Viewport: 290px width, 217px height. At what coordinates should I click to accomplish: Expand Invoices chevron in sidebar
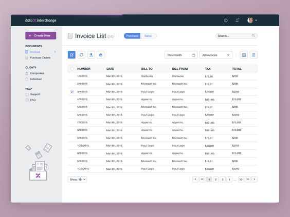pos(55,52)
